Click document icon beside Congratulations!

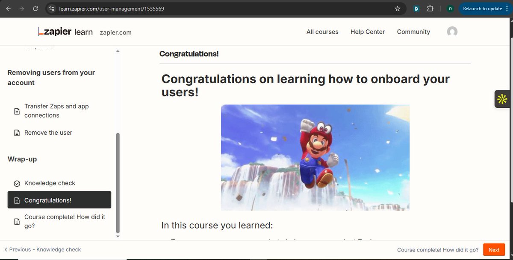point(17,200)
